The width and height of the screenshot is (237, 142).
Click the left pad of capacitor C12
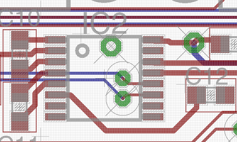pyautogui.click(x=197, y=95)
